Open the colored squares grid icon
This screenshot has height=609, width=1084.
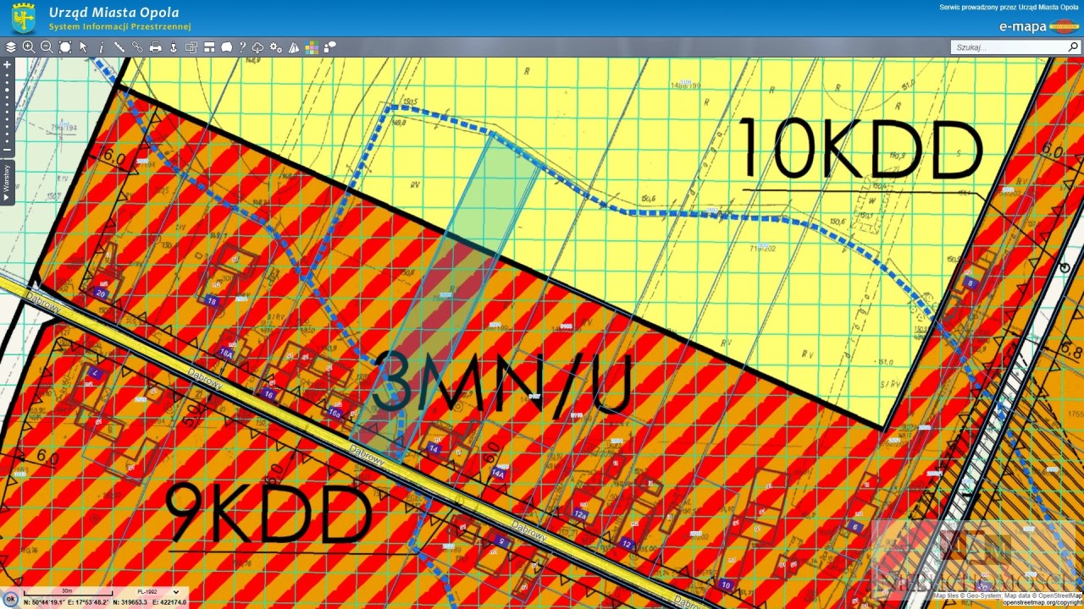312,47
